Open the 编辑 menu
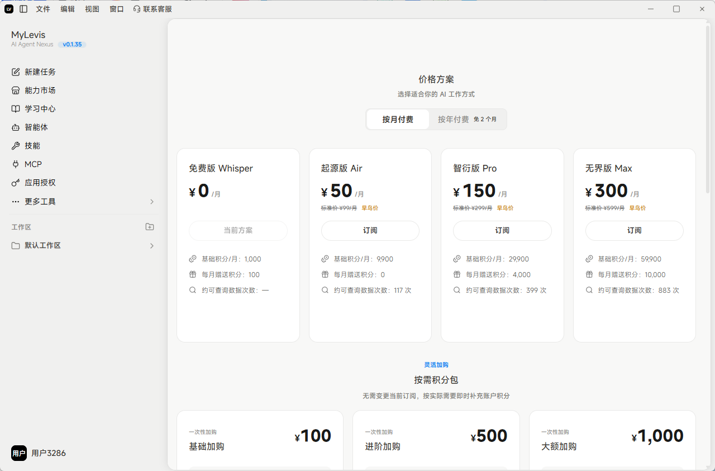 (68, 9)
